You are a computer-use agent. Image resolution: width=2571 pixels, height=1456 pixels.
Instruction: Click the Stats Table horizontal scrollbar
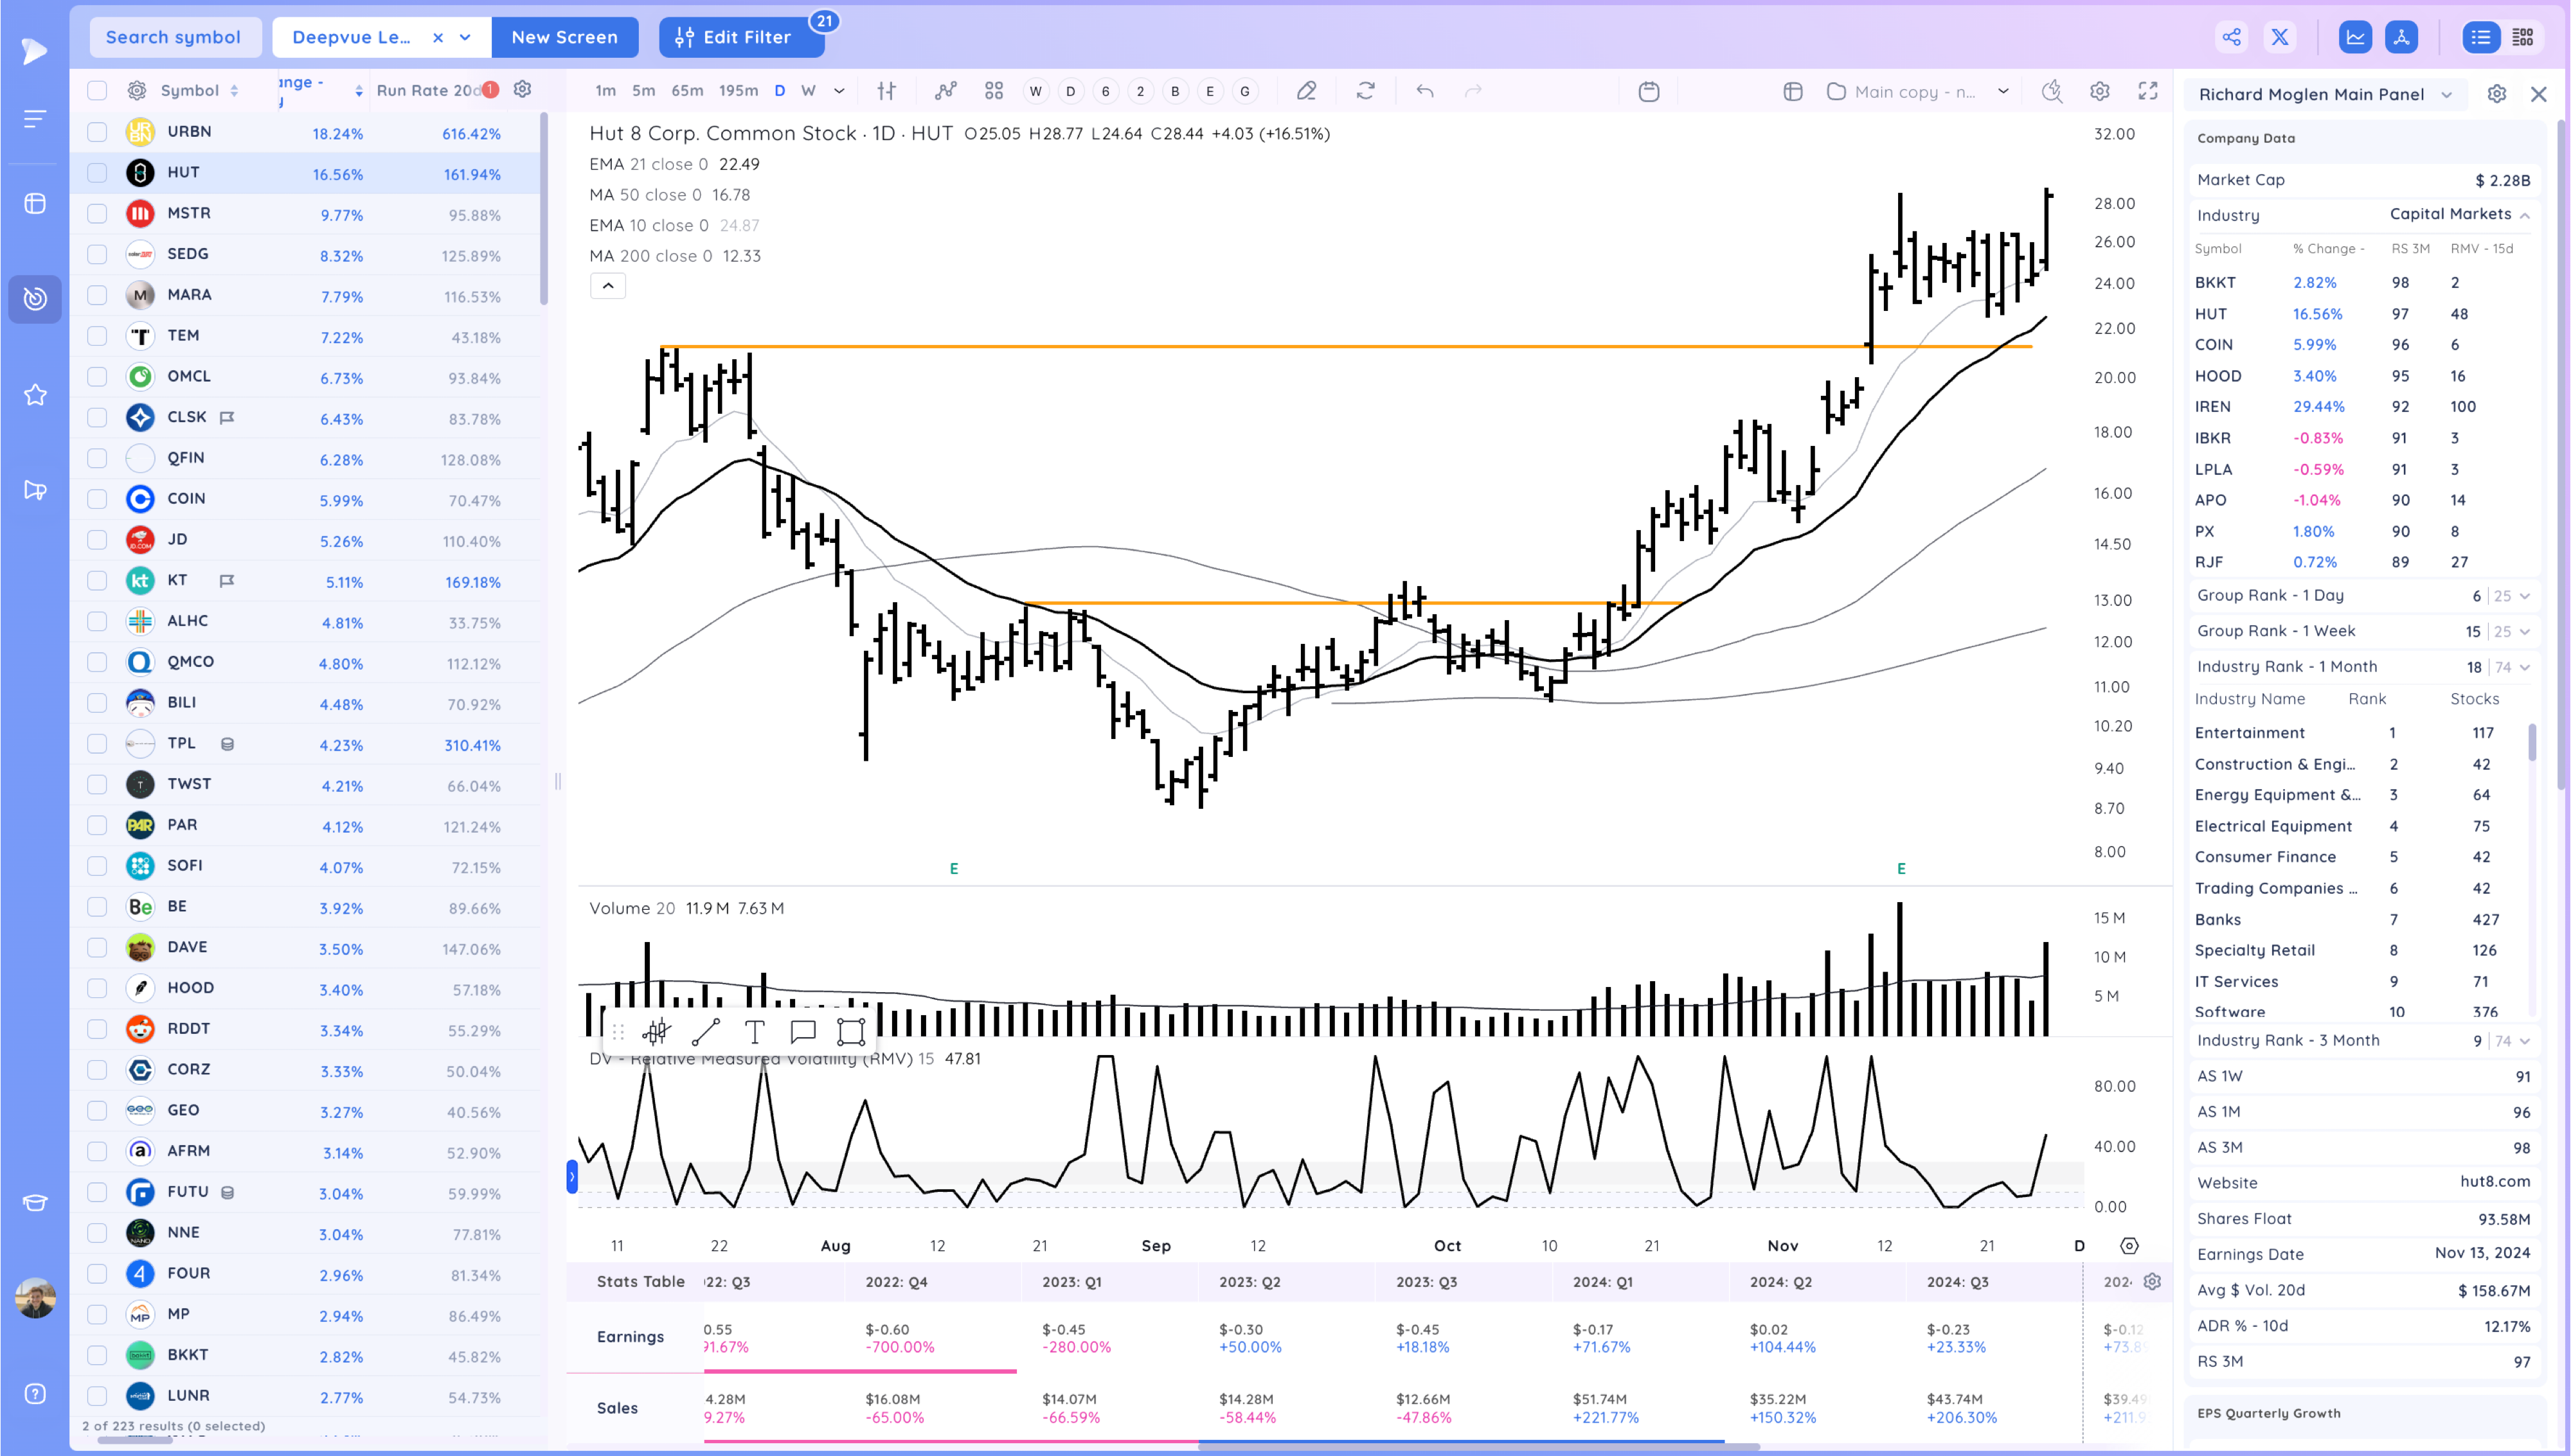pyautogui.click(x=1478, y=1446)
